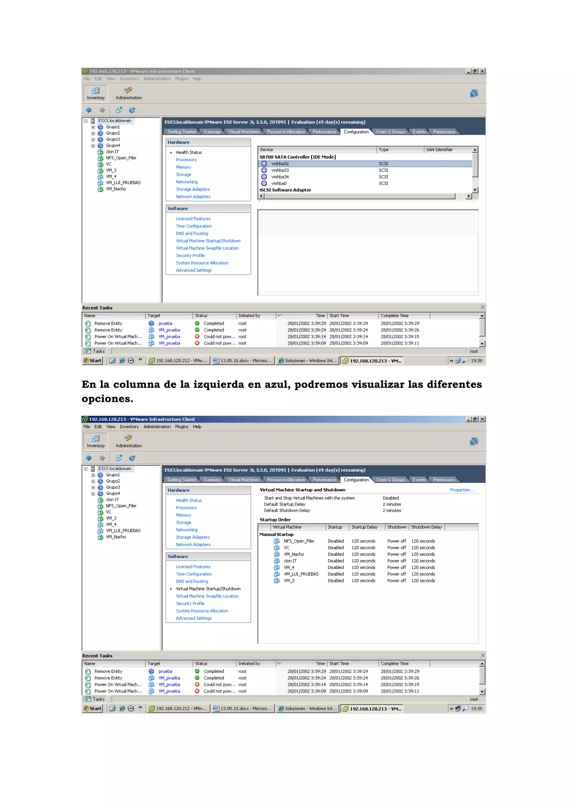Click VM_LUI_PRUEBAS icon in Startup Order list

tap(277, 574)
